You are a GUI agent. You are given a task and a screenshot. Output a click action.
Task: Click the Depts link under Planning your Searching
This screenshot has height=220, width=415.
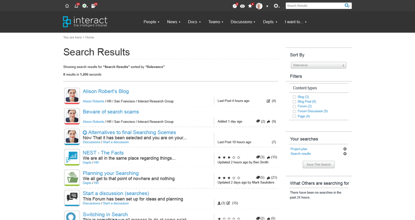[x=87, y=183]
